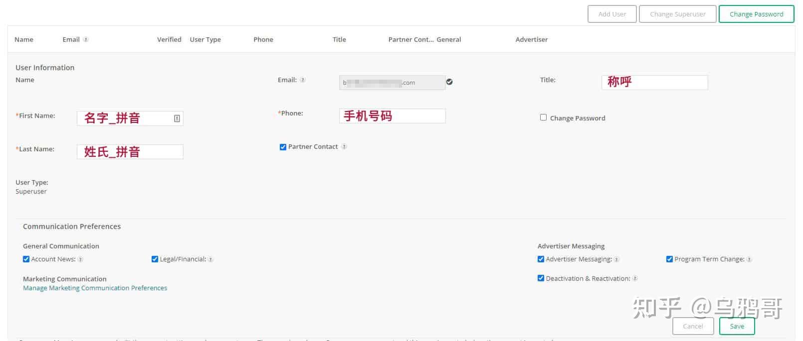
Task: Click help icon beside Advertiser Messaging checkbox
Action: click(x=616, y=259)
